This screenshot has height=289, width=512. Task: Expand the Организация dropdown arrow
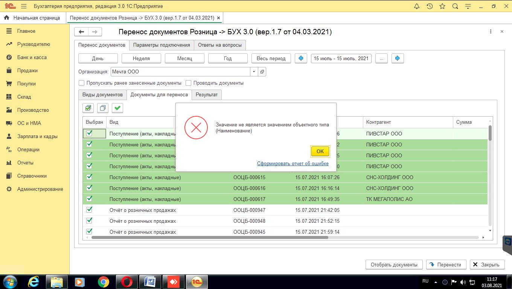(x=254, y=71)
